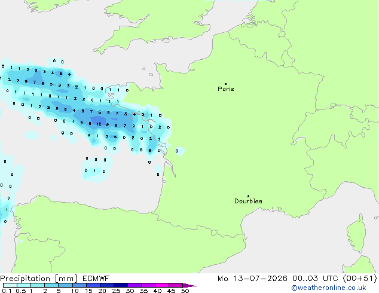Select the 15 to 20 mm legend swatch
This screenshot has height=293, width=379.
pos(93,285)
